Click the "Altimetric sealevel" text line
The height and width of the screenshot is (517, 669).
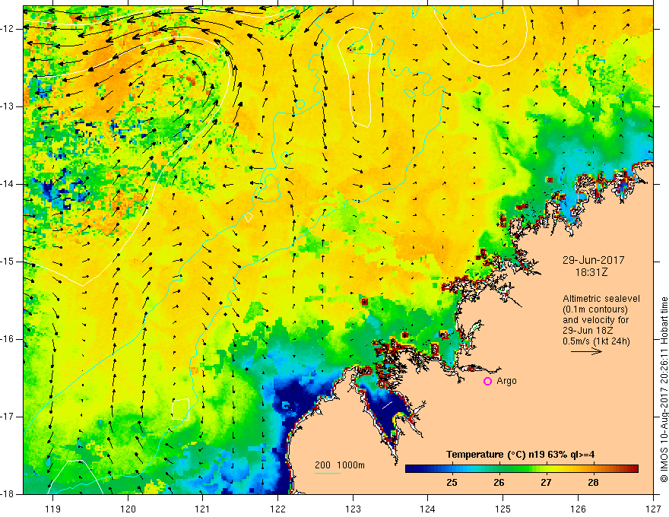601,299
